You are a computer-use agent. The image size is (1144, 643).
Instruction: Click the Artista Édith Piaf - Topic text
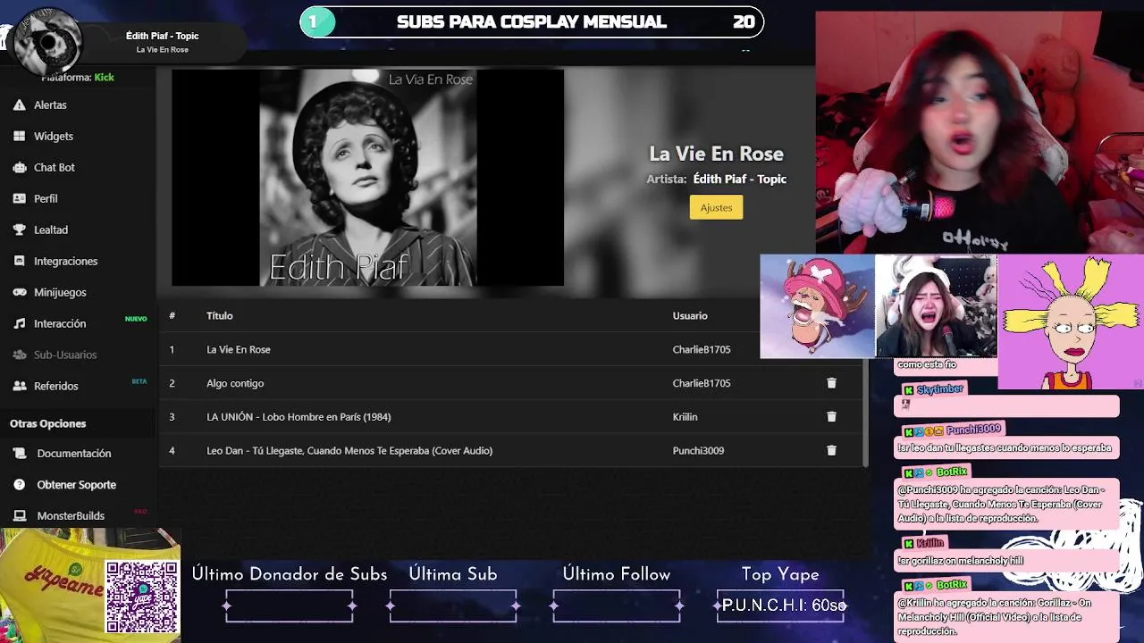click(x=716, y=179)
